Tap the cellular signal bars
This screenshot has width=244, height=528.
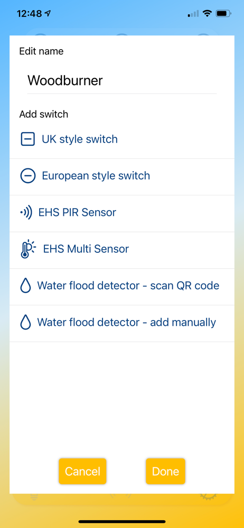(x=193, y=14)
